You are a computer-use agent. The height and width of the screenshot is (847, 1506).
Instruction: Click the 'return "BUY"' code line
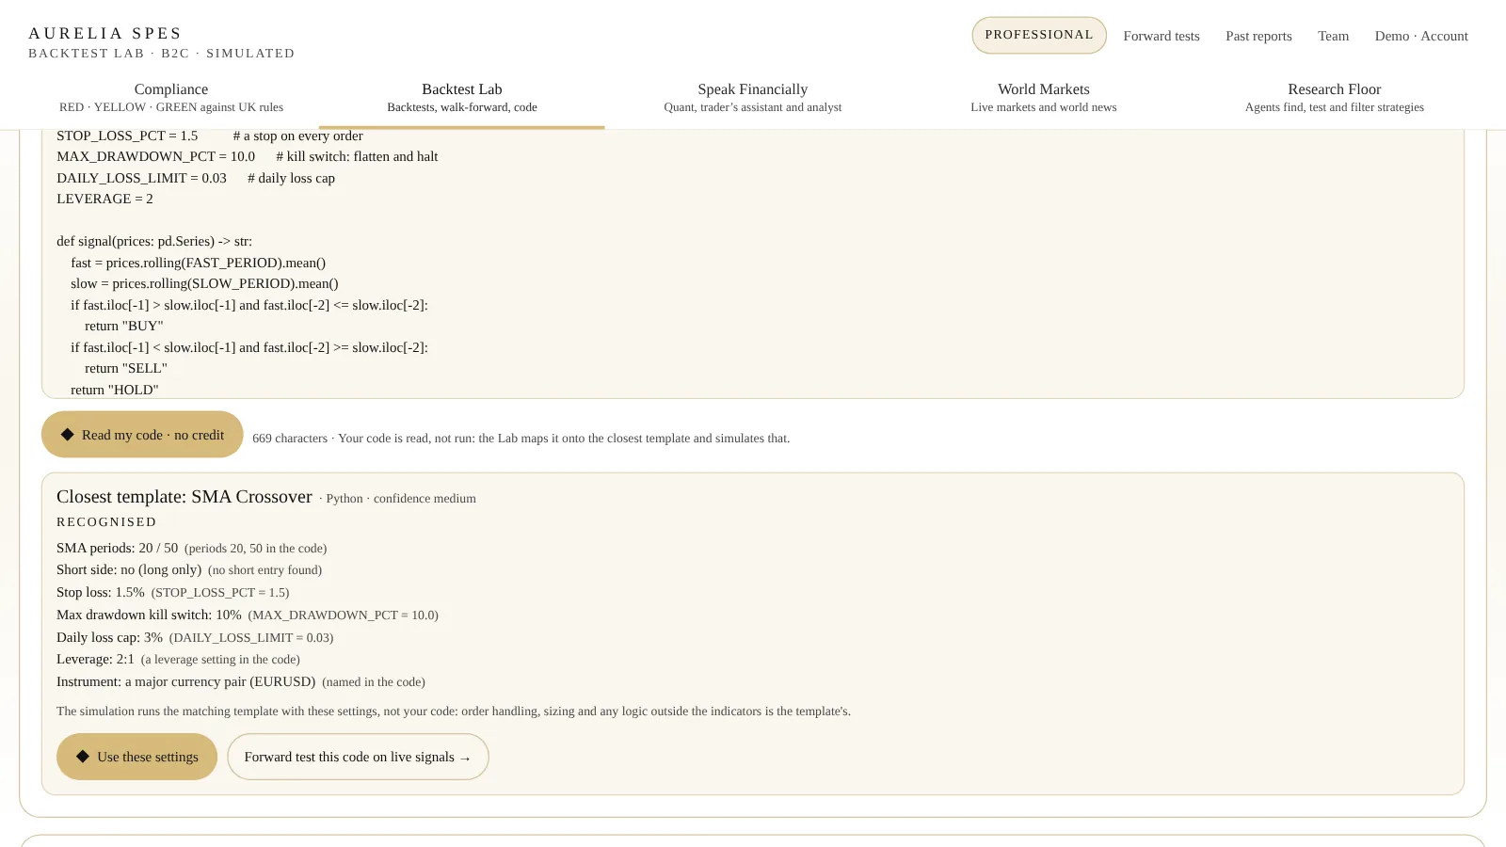click(124, 326)
